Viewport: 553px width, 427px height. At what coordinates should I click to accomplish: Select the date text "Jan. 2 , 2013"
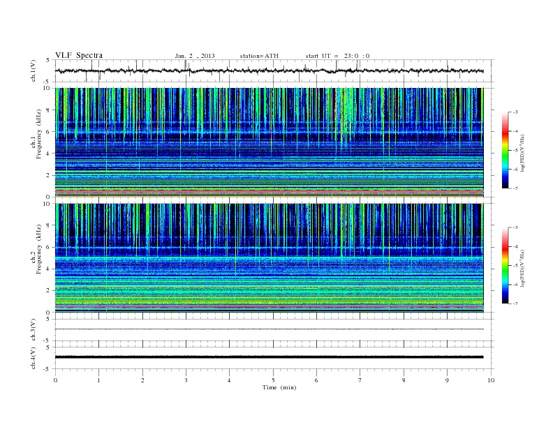click(195, 56)
